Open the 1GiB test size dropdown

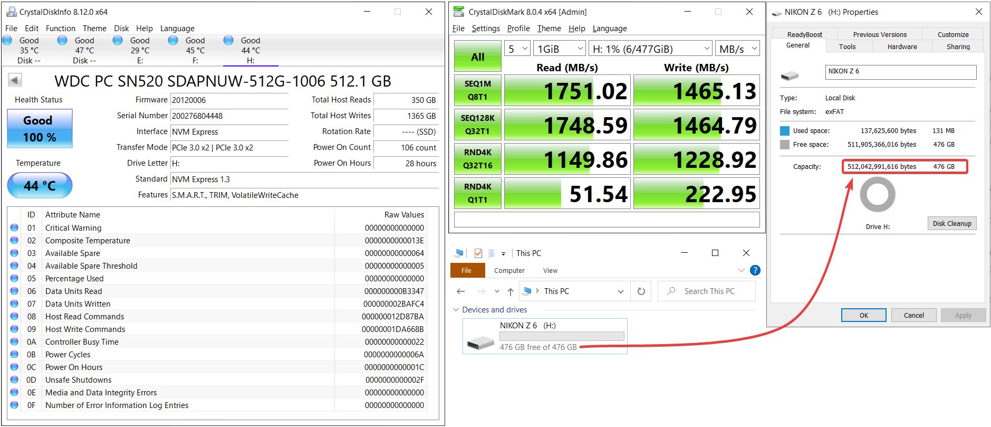pyautogui.click(x=559, y=49)
